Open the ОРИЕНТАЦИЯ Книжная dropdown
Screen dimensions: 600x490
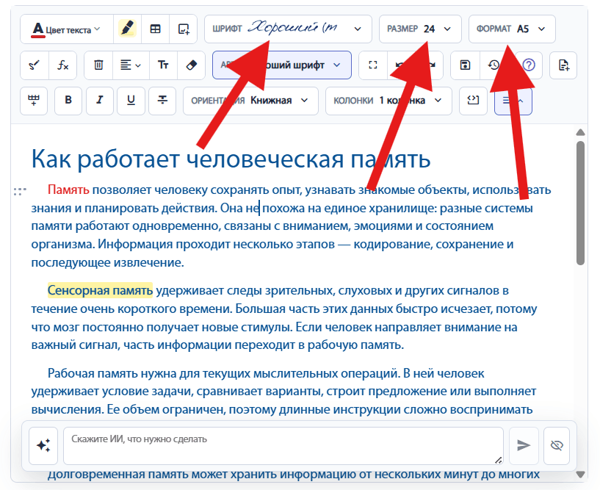pos(250,101)
